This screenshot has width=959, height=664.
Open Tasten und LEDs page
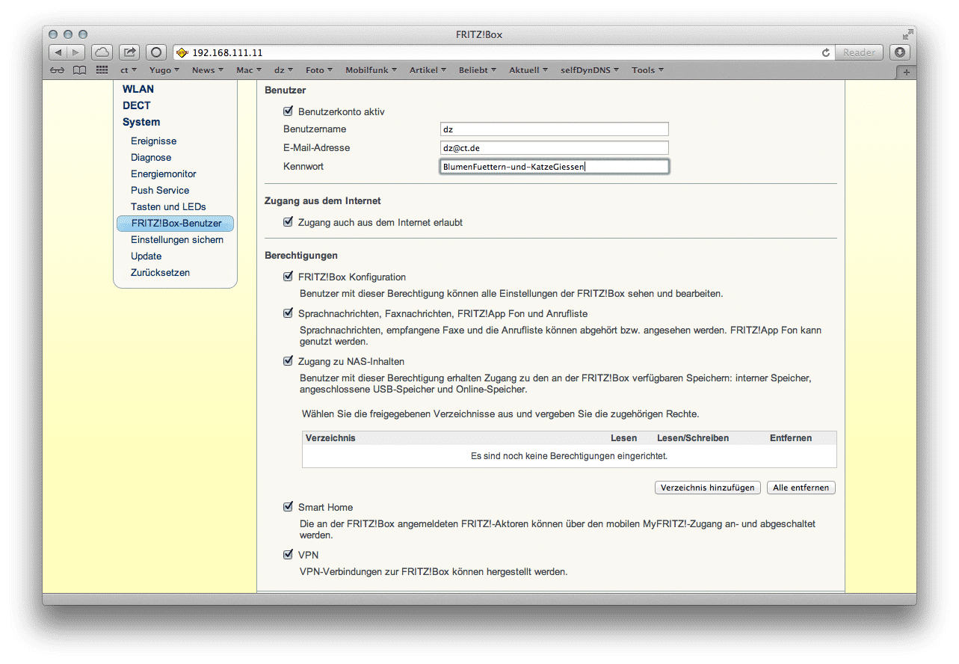pos(168,206)
